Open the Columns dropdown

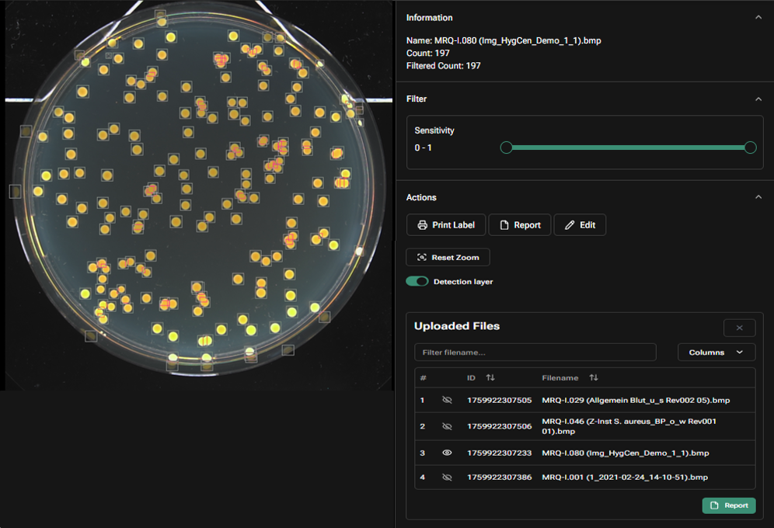716,353
